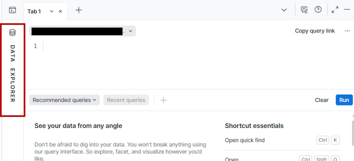Expand the query panel to fullscreen
Image resolution: width=354 pixels, height=161 pixels.
(x=335, y=10)
